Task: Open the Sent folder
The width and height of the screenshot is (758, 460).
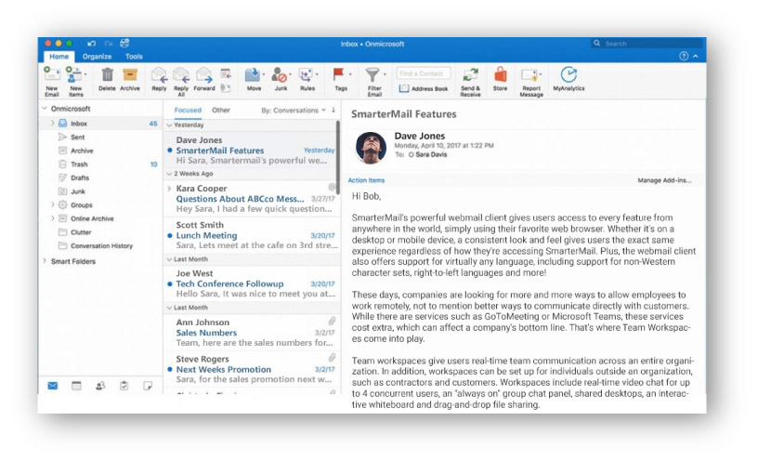Action: (100, 137)
